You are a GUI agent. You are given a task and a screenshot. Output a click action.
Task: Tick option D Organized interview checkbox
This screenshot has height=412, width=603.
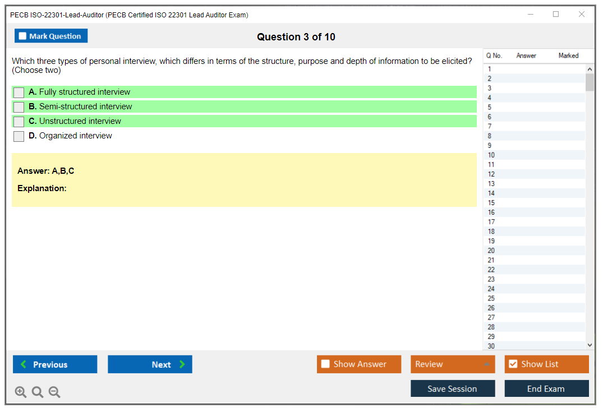(x=19, y=136)
